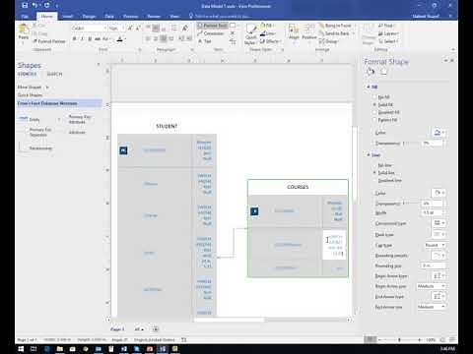Screen dimensions: 473x354
Task: Click the Page-1 sheet tab
Action: (117, 329)
